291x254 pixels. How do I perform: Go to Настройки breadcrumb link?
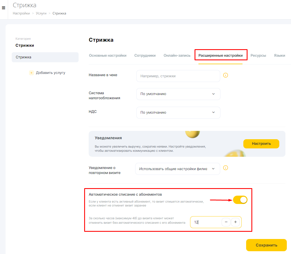(x=21, y=13)
